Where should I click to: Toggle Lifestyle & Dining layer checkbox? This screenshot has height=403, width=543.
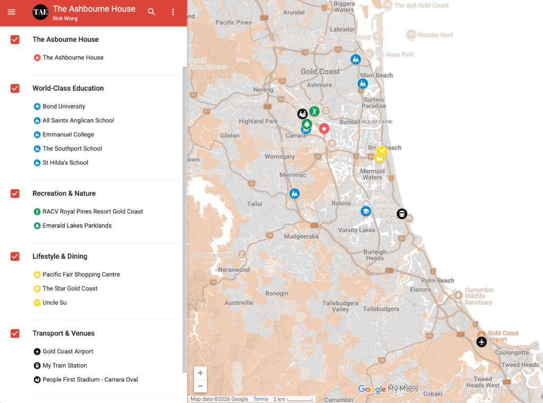tap(15, 257)
